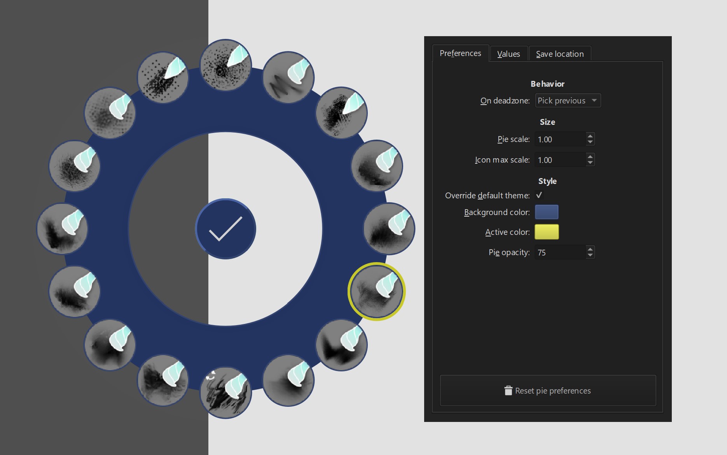The width and height of the screenshot is (727, 455).
Task: Click the center checkmark button of the pie
Action: [225, 229]
